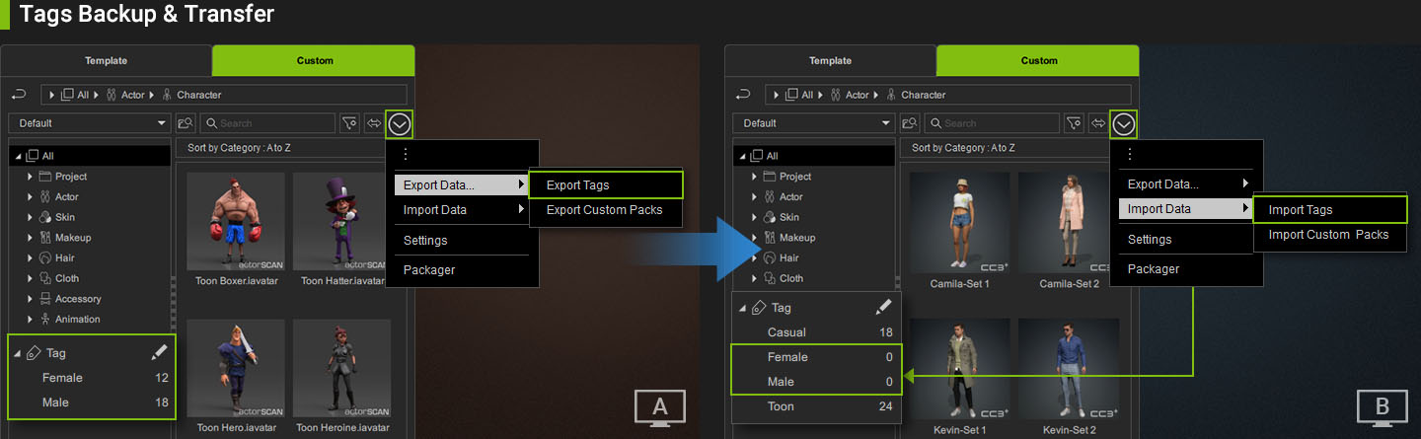Expand the Hair tree node in panel B

click(x=755, y=258)
